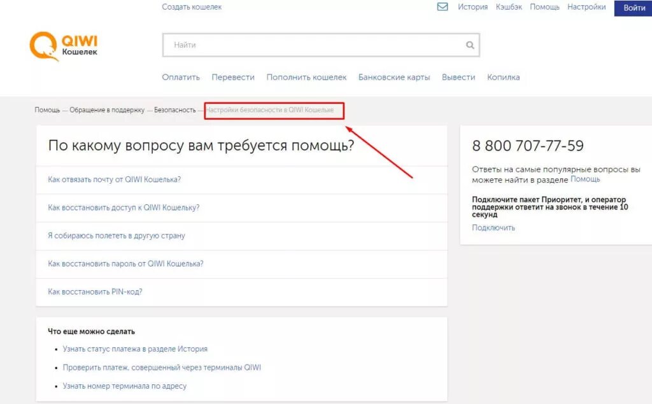Open Создать кошелек link
Viewport: 652px width, 404px height.
pos(192,7)
